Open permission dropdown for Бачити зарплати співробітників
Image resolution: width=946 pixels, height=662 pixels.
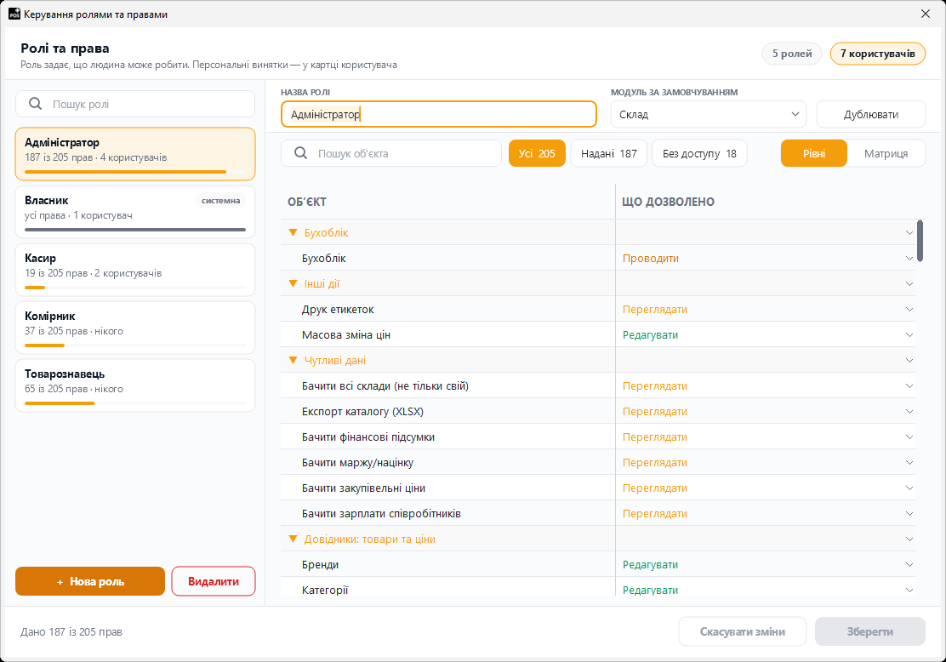[x=909, y=514]
